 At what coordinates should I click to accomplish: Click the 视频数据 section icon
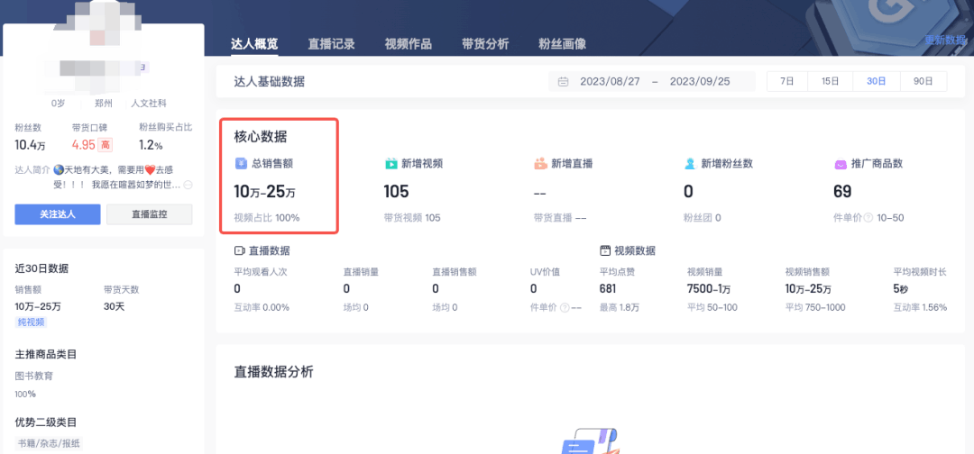[x=604, y=250]
